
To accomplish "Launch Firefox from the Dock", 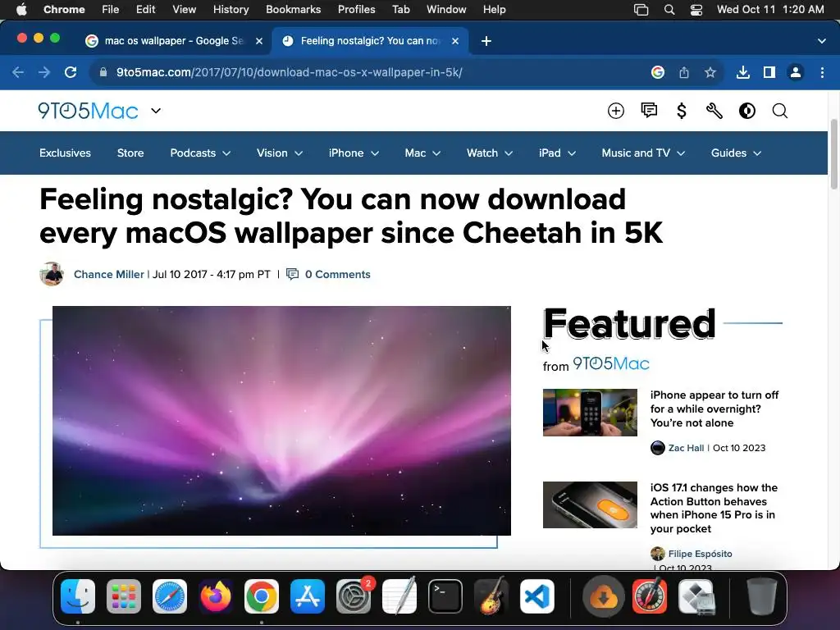I will (216, 596).
